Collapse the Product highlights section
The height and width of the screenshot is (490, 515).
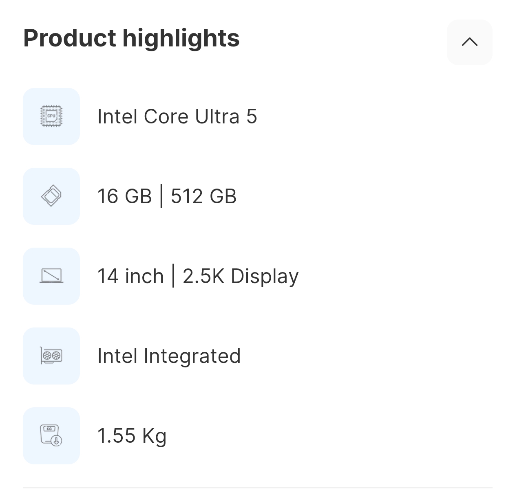point(469,42)
